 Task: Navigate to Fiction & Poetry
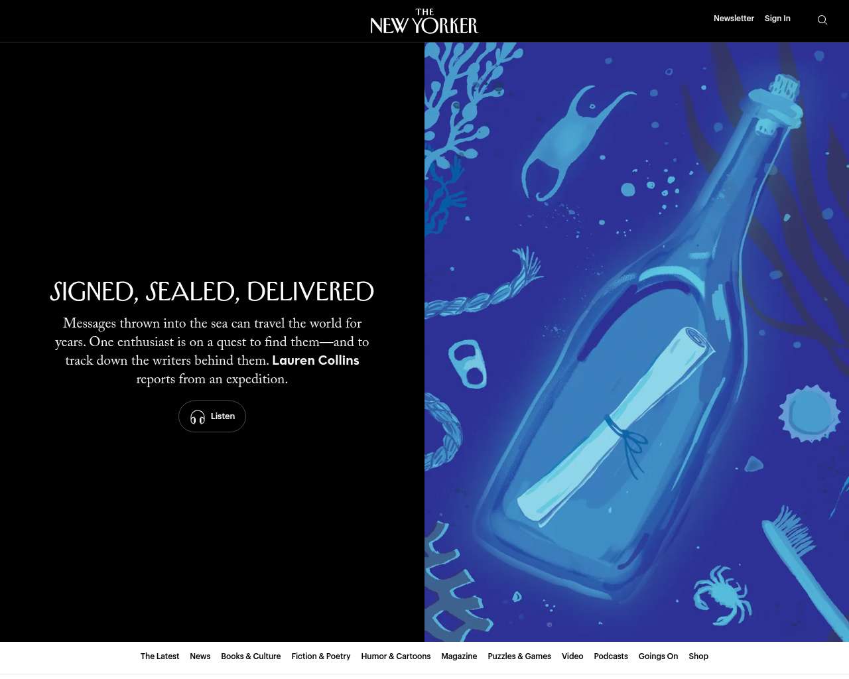[x=321, y=656]
